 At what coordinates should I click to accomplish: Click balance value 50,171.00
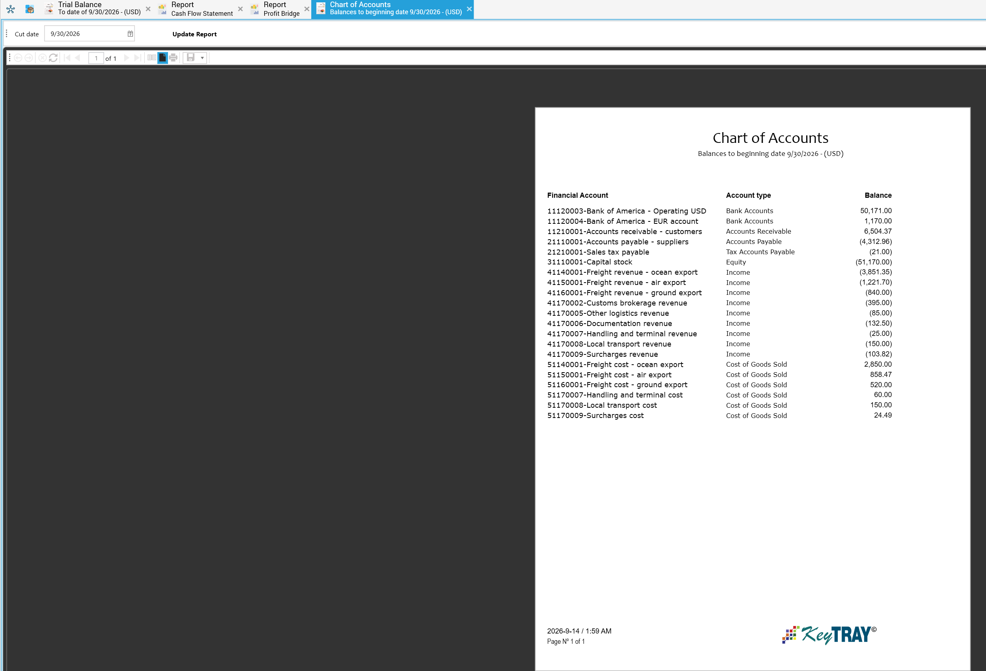pos(876,211)
